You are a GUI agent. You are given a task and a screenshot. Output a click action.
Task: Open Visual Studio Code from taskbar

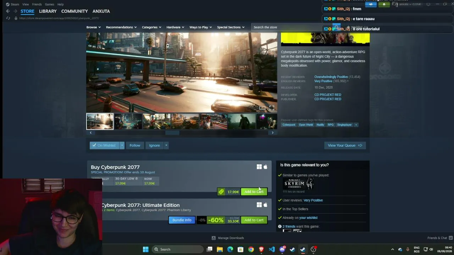tap(272, 249)
